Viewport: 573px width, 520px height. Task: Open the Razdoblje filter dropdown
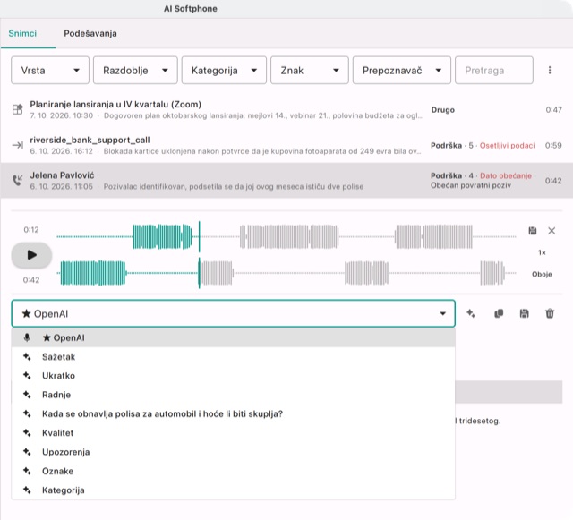135,70
